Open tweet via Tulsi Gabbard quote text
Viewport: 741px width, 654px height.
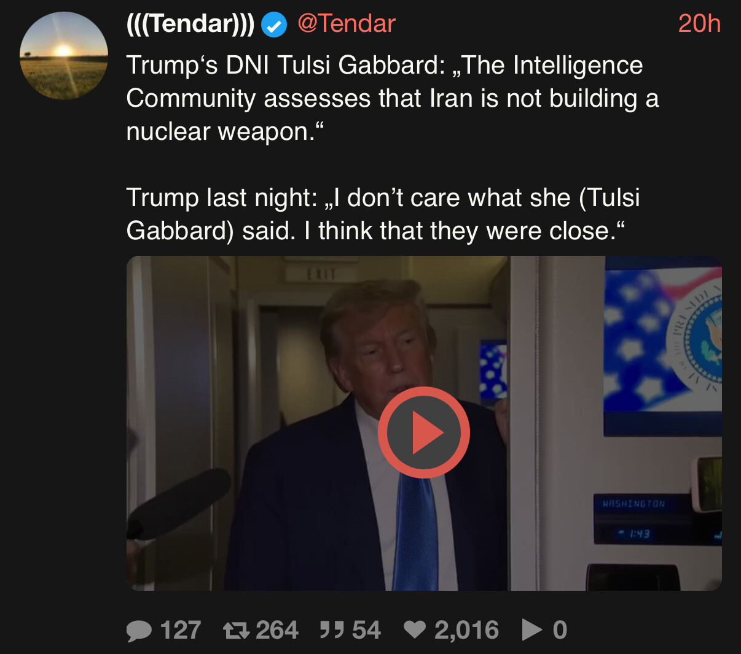pyautogui.click(x=392, y=98)
